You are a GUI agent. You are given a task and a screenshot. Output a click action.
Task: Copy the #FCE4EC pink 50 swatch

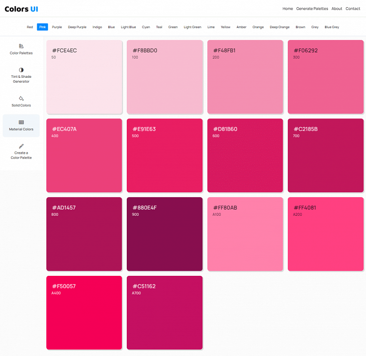pos(84,77)
